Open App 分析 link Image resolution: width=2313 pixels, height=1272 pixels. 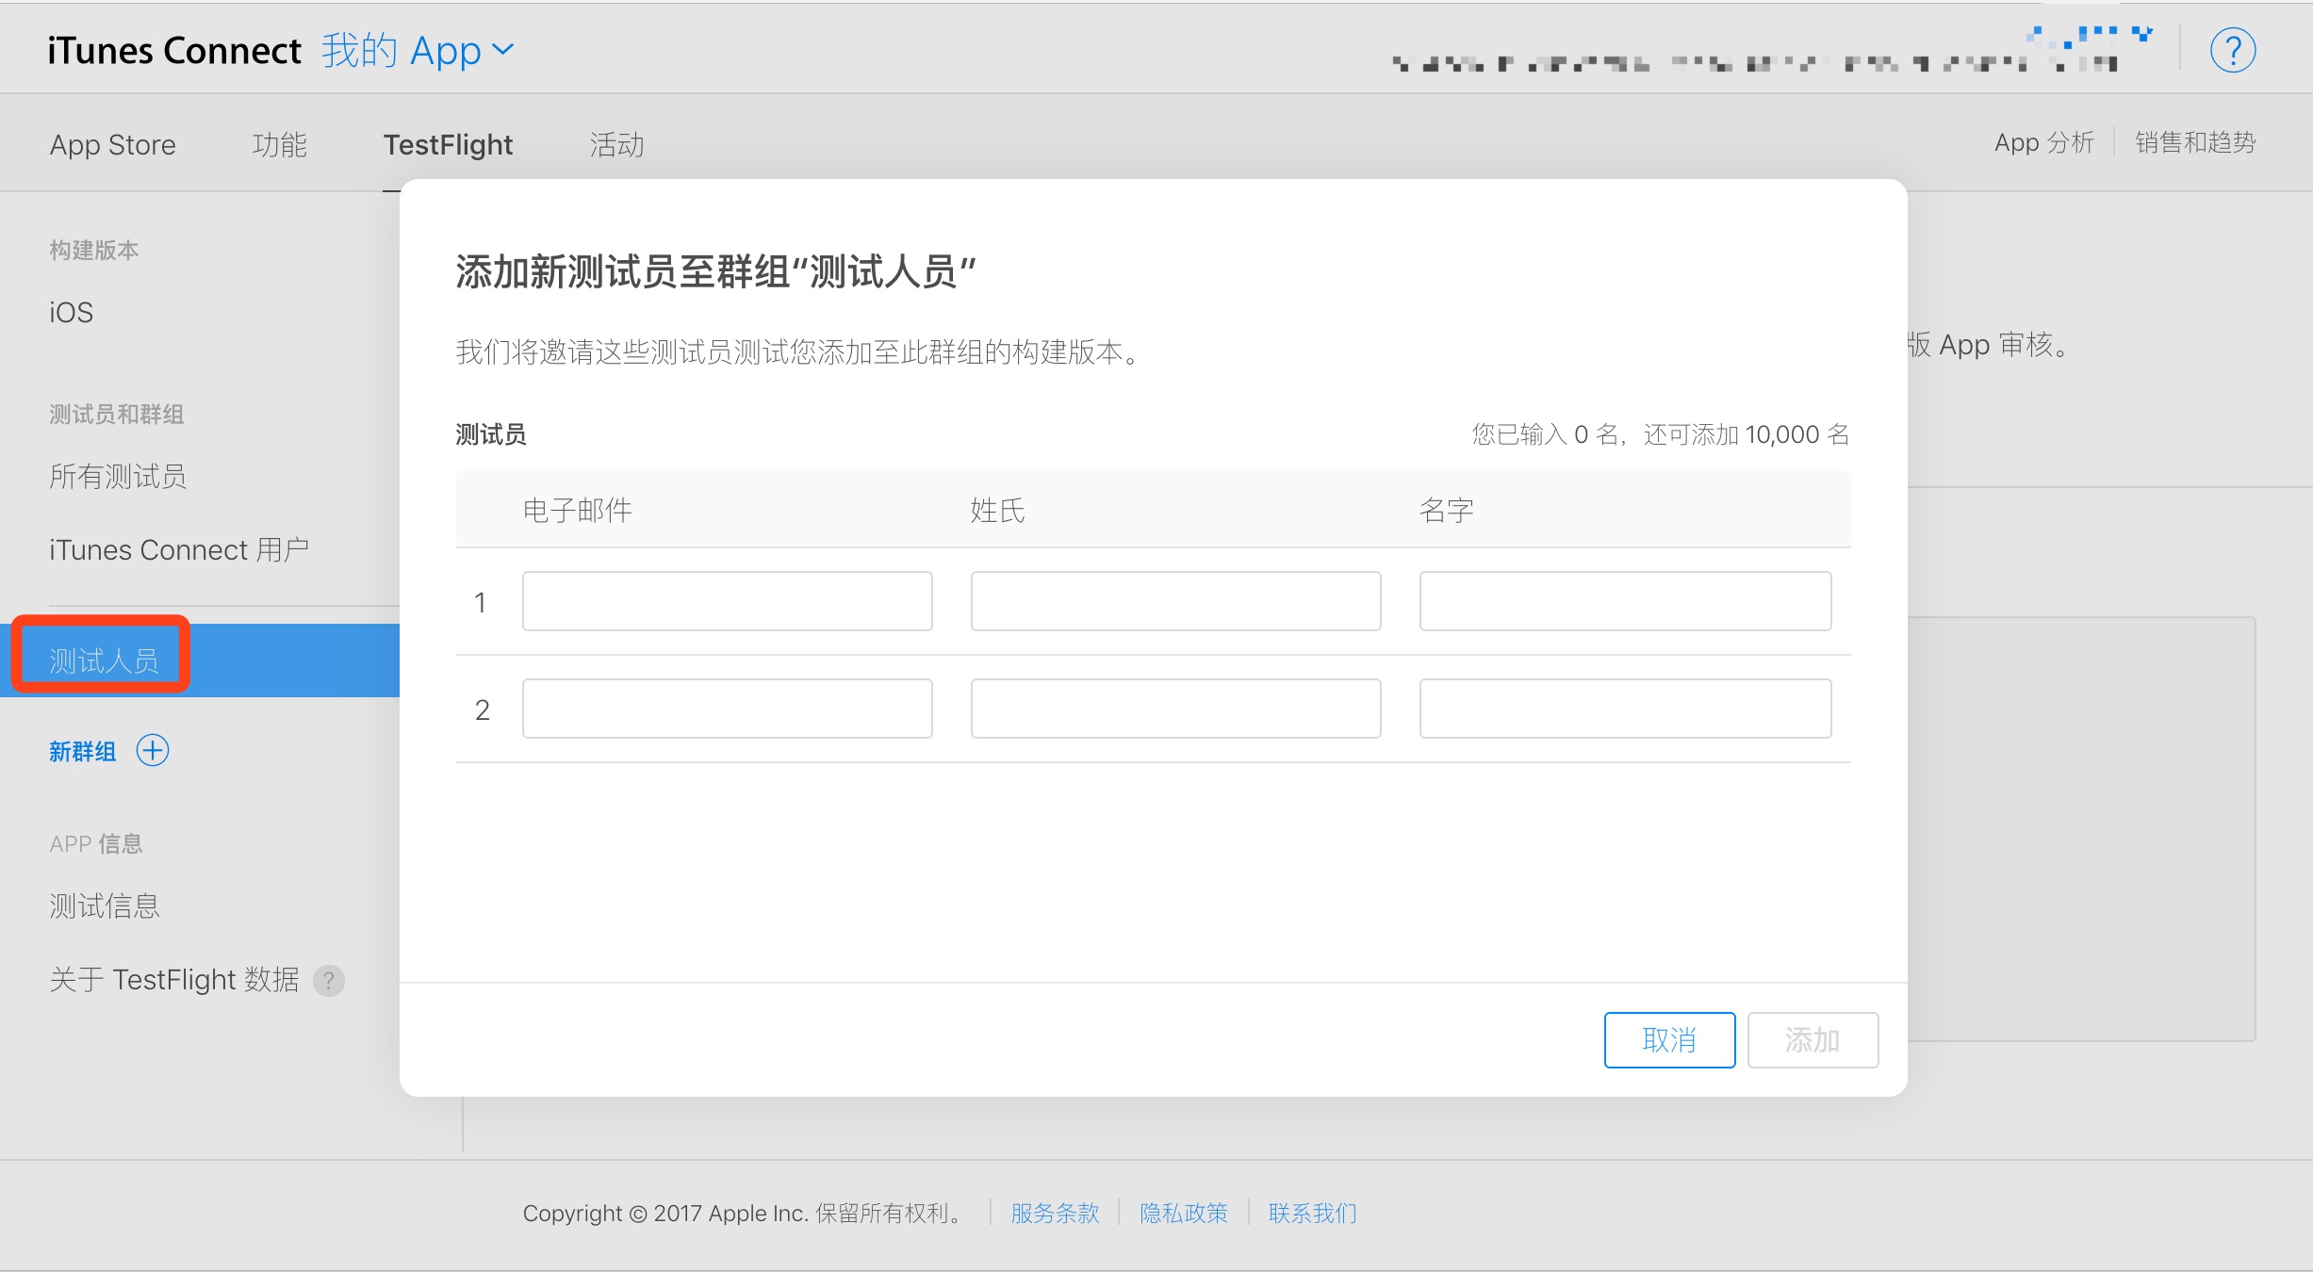click(x=2043, y=142)
